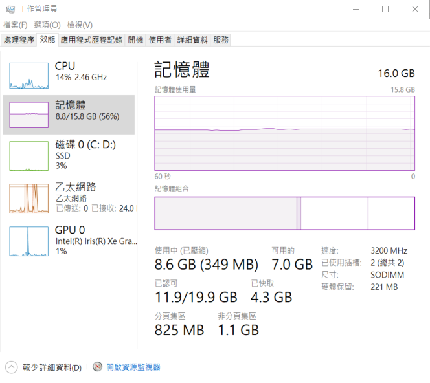Select the purple 記憶體 mini graph

click(28, 115)
